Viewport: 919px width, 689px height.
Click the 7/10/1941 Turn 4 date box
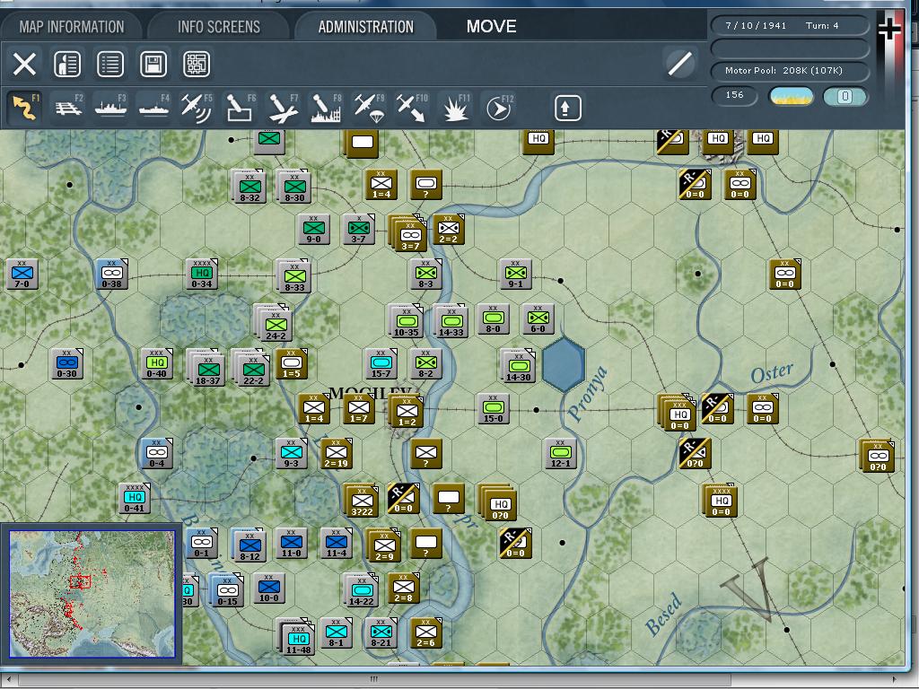pyautogui.click(x=790, y=26)
